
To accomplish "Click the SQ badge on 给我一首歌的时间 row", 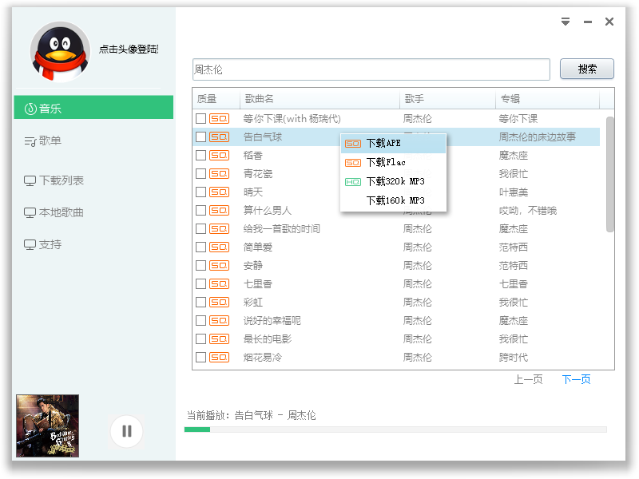I will [219, 229].
